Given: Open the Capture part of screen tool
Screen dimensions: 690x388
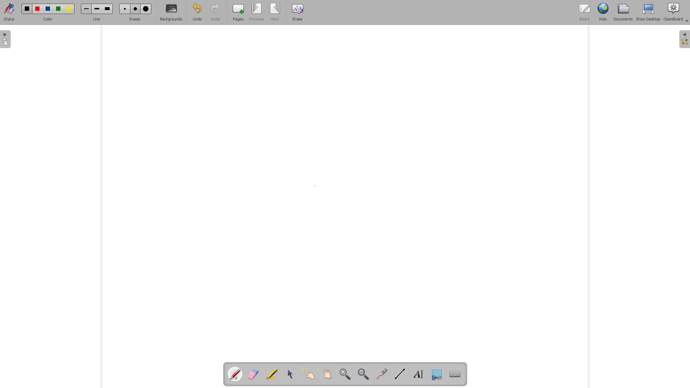Looking at the screenshot, I should (437, 374).
